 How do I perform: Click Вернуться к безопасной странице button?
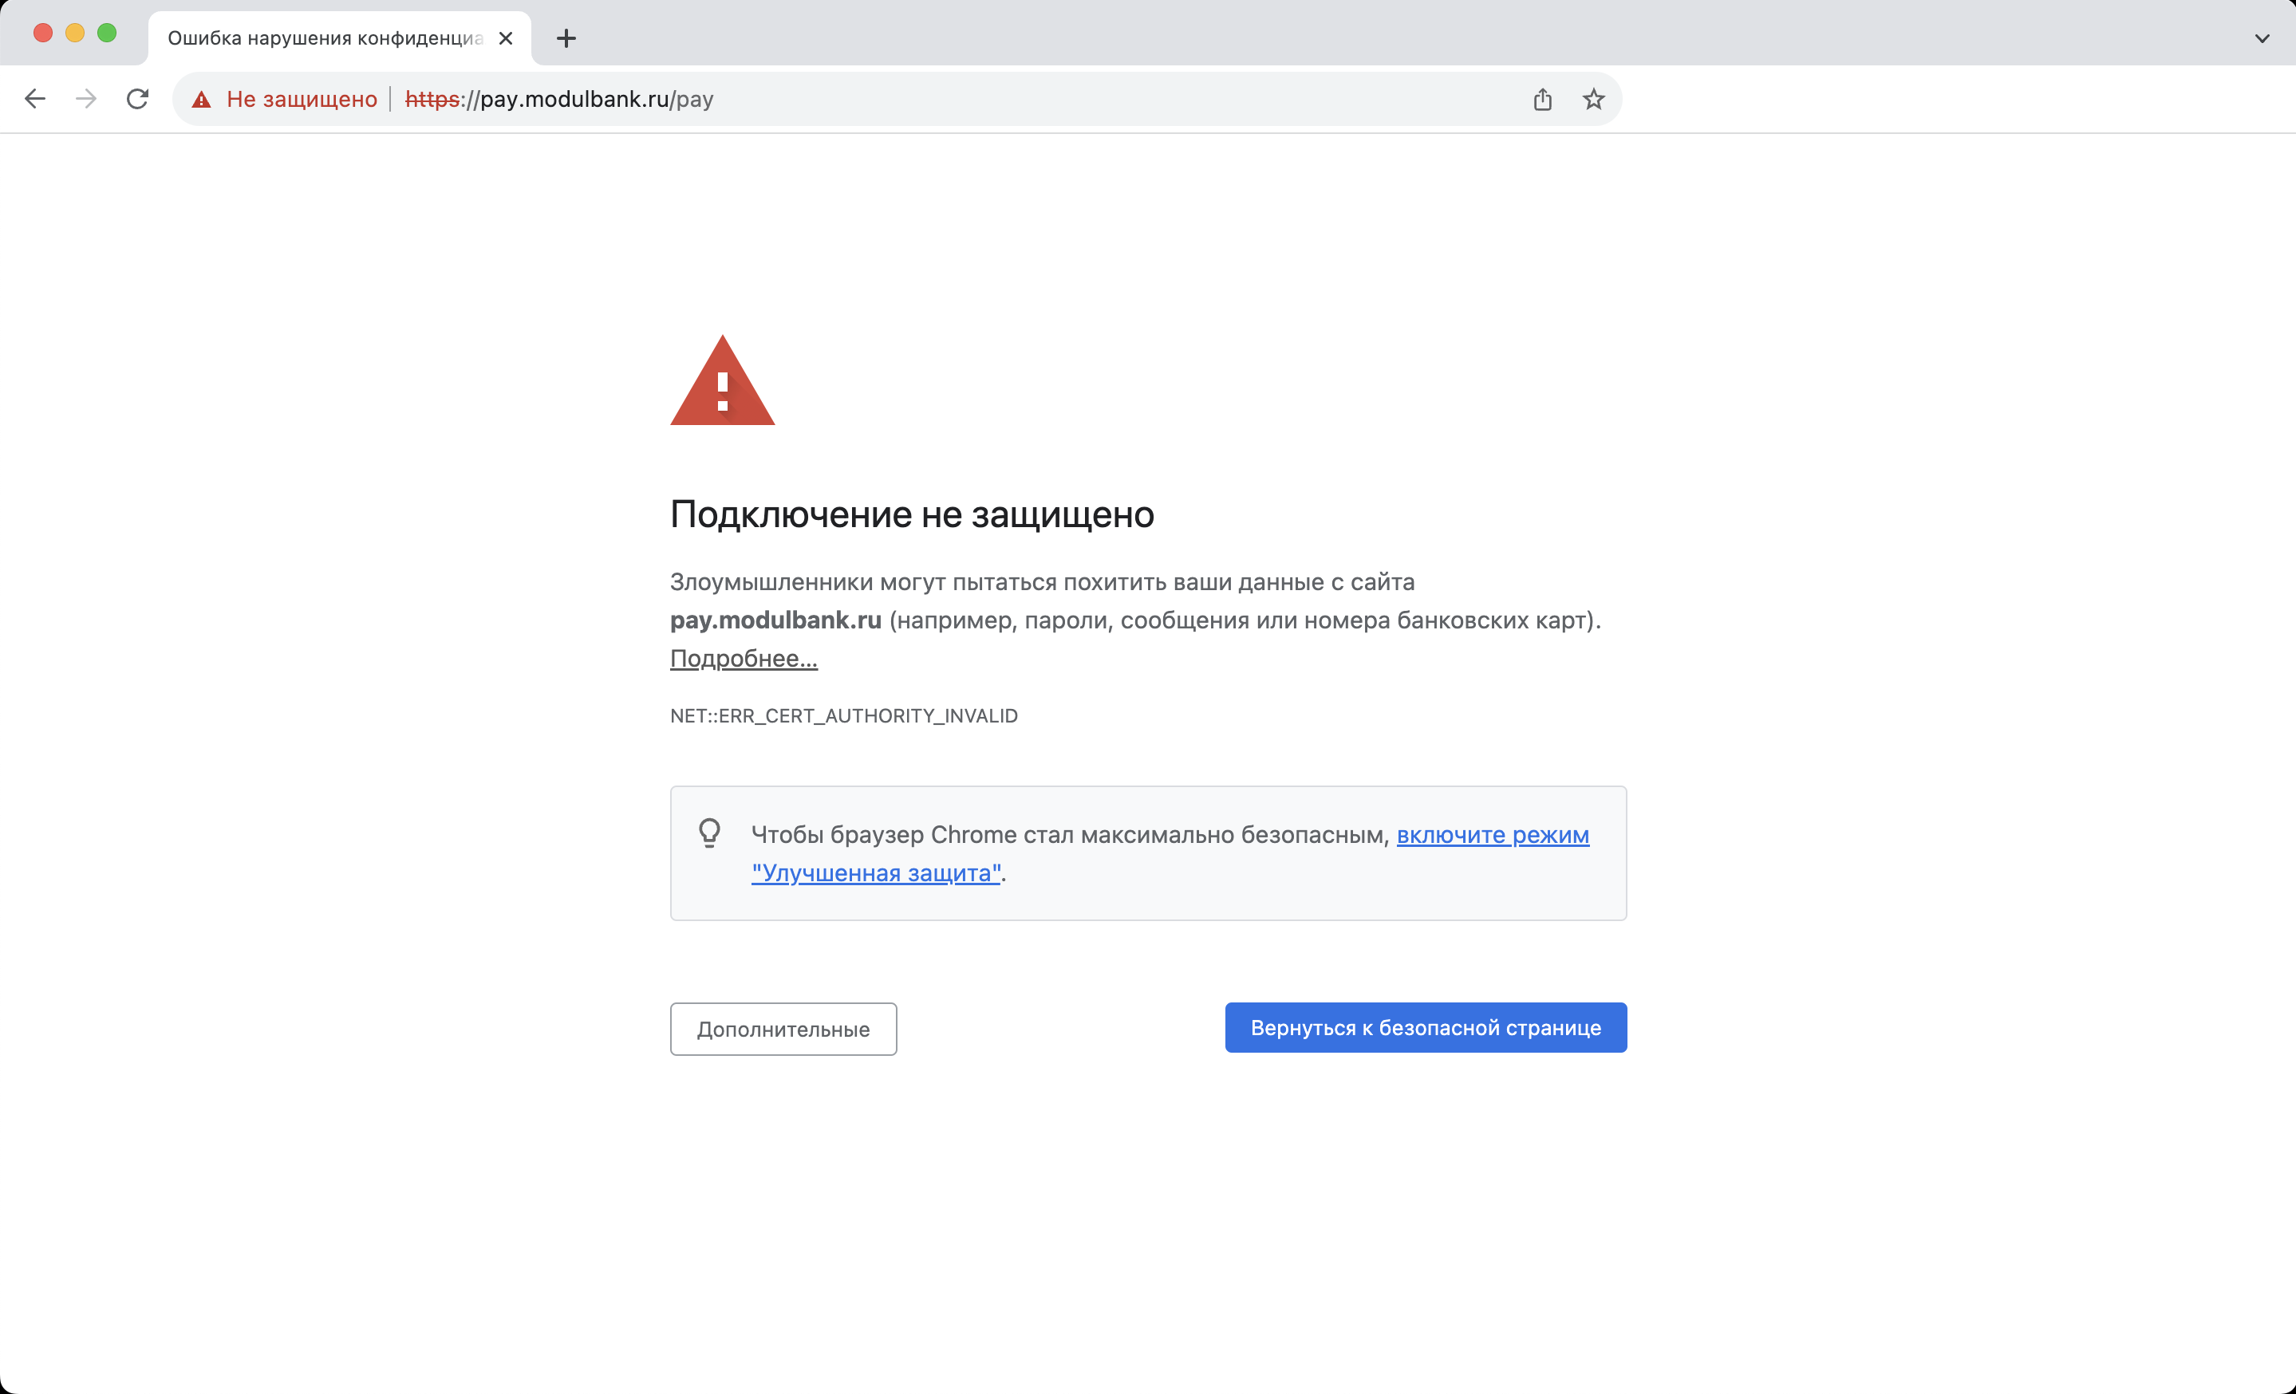click(x=1426, y=1027)
